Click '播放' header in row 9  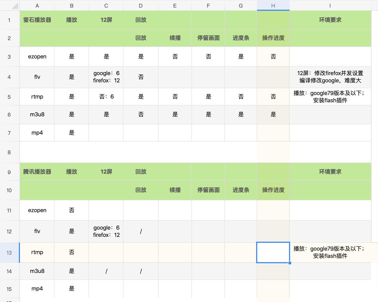72,172
